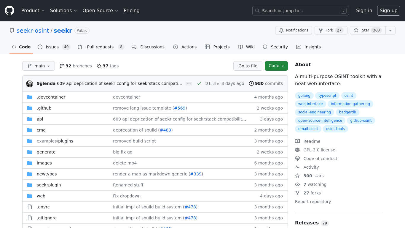Image resolution: width=405 pixels, height=228 pixels.
Task: Switch to the Pull requests tab
Action: pyautogui.click(x=101, y=47)
